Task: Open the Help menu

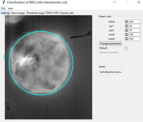Action: [10, 8]
